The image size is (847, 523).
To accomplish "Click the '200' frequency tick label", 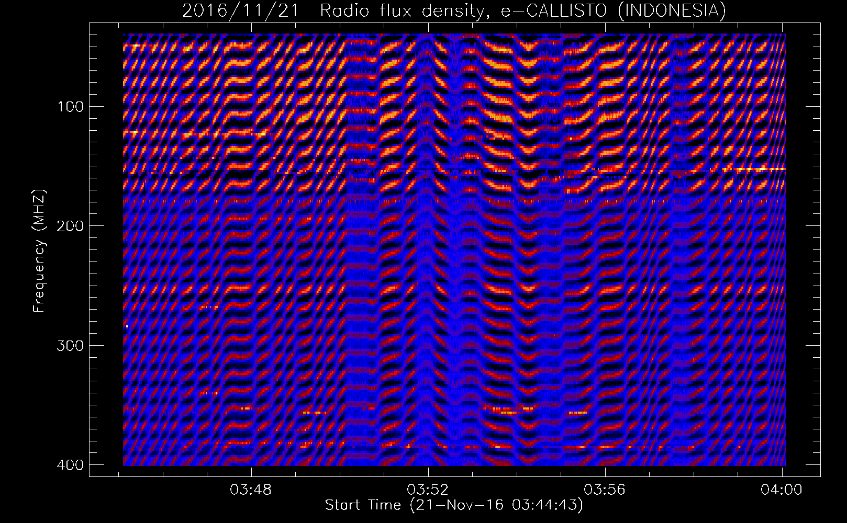I will [x=70, y=226].
